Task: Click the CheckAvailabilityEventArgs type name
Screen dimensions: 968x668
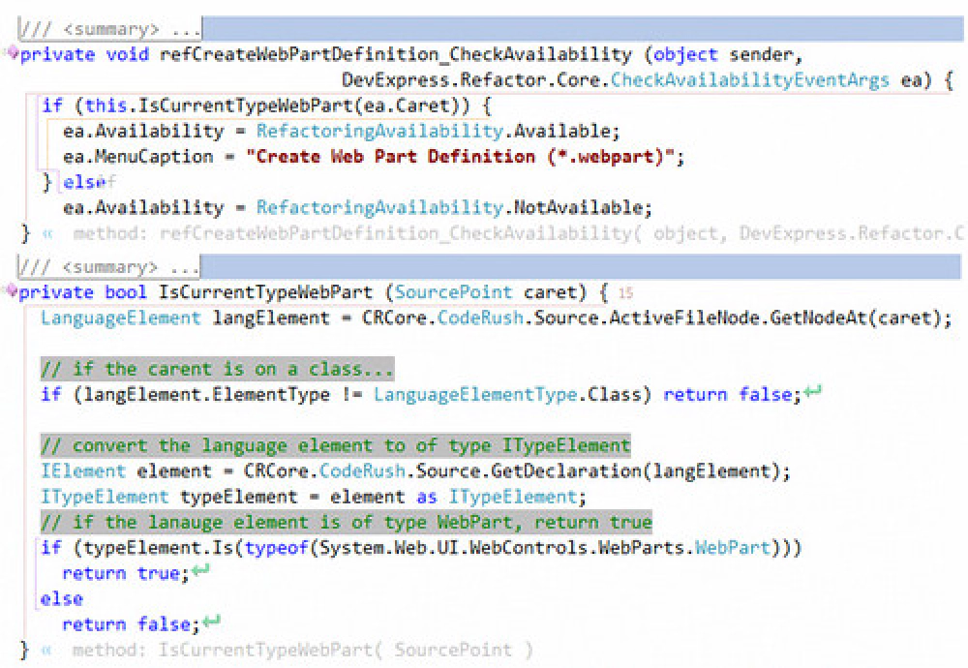Action: (749, 80)
